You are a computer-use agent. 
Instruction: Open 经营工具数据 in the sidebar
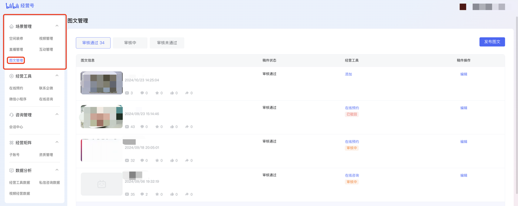20,182
